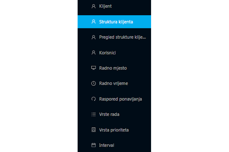The image size is (229, 152).
Task: Select the highlighted Struktura klijenta entry
Action: tap(114, 22)
